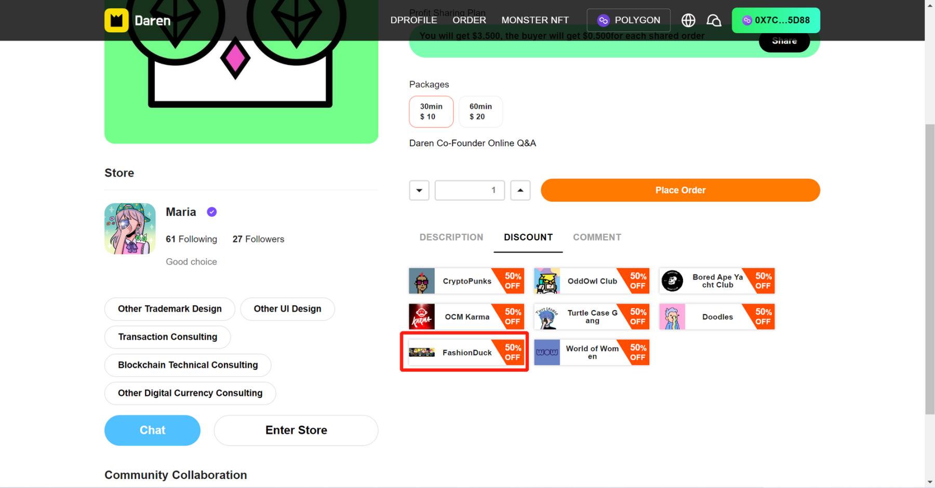935x488 pixels.
Task: Click the Chat button
Action: click(x=152, y=430)
